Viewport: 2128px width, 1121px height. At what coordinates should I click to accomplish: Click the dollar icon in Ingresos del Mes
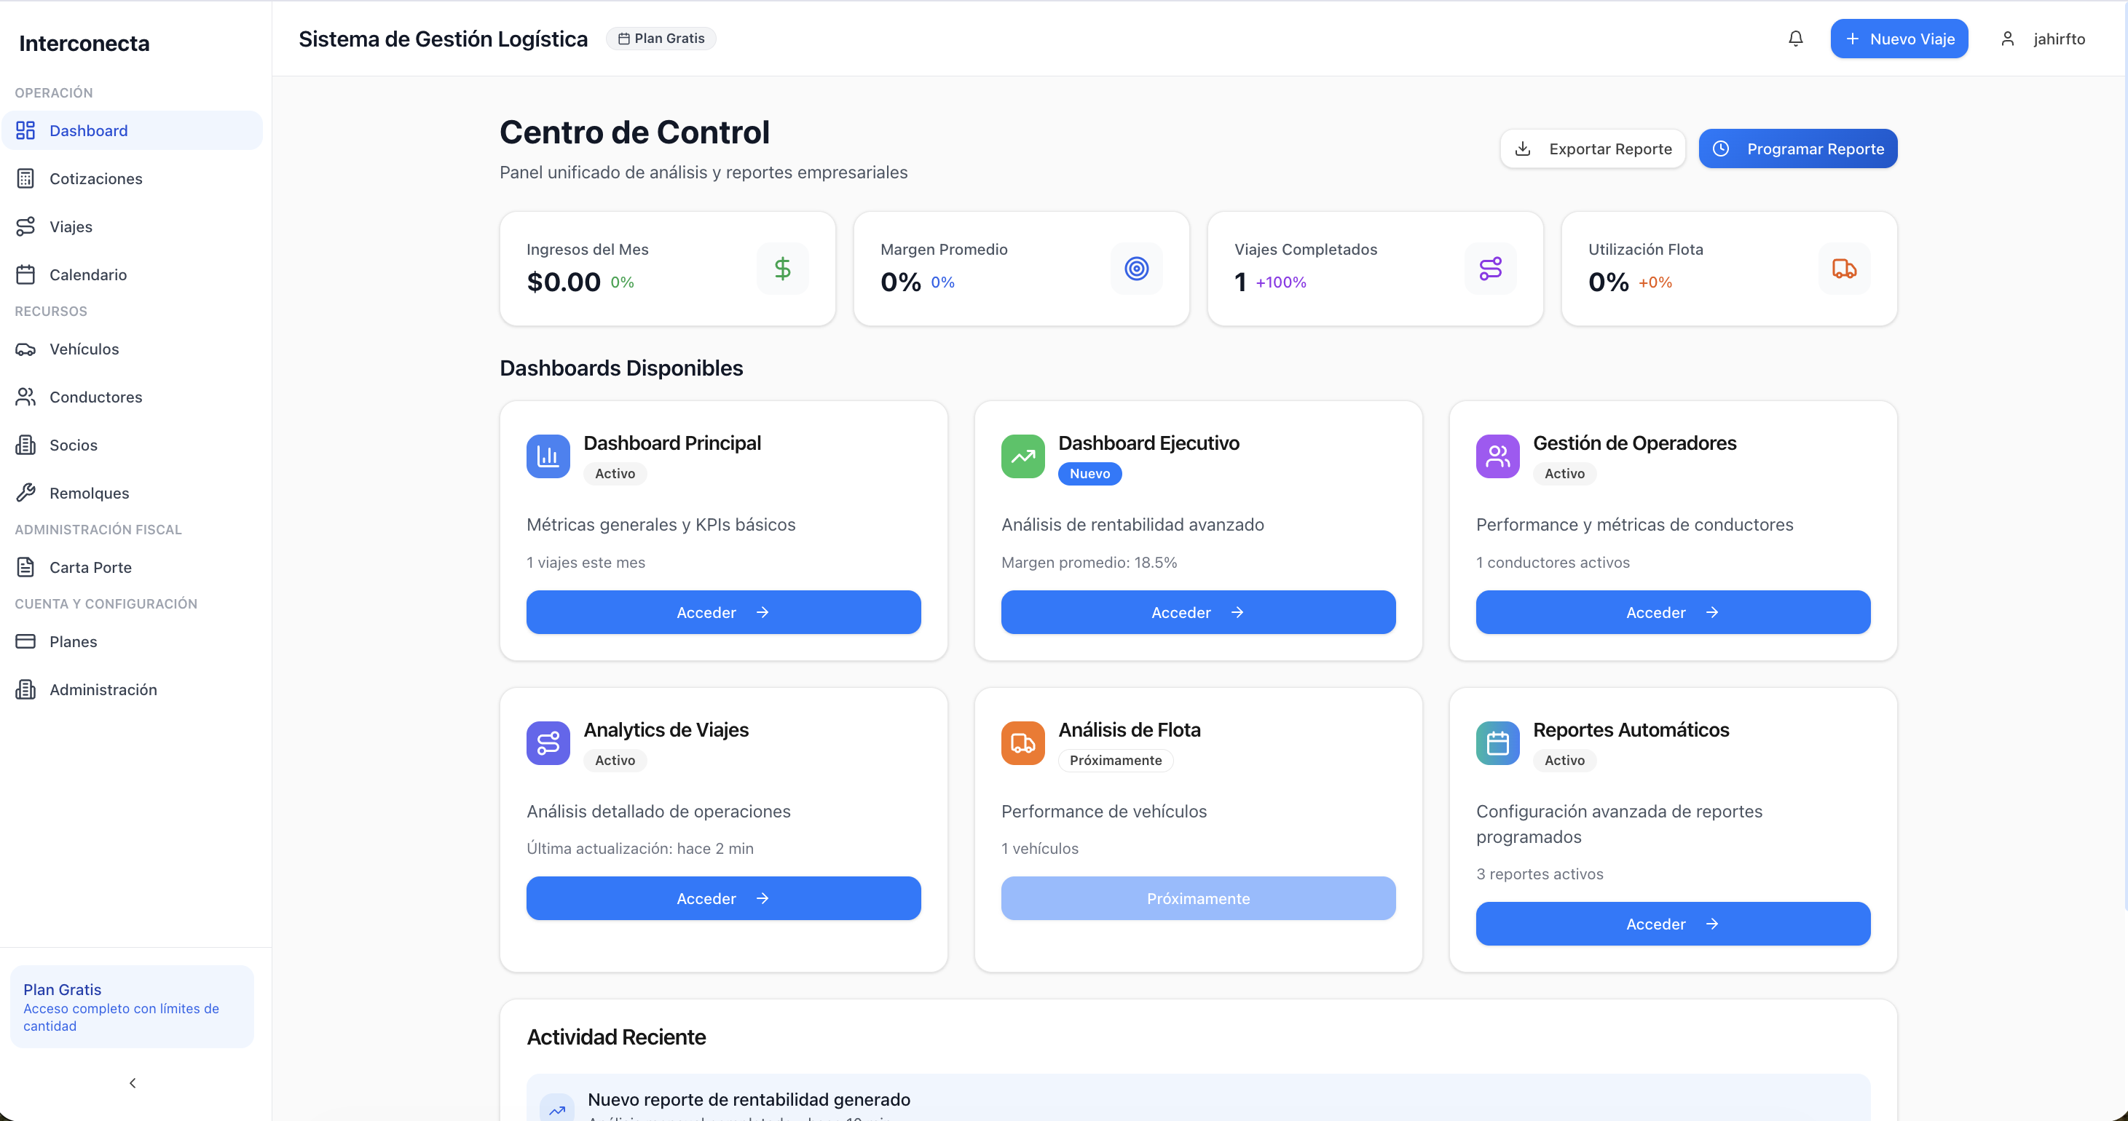tap(782, 269)
